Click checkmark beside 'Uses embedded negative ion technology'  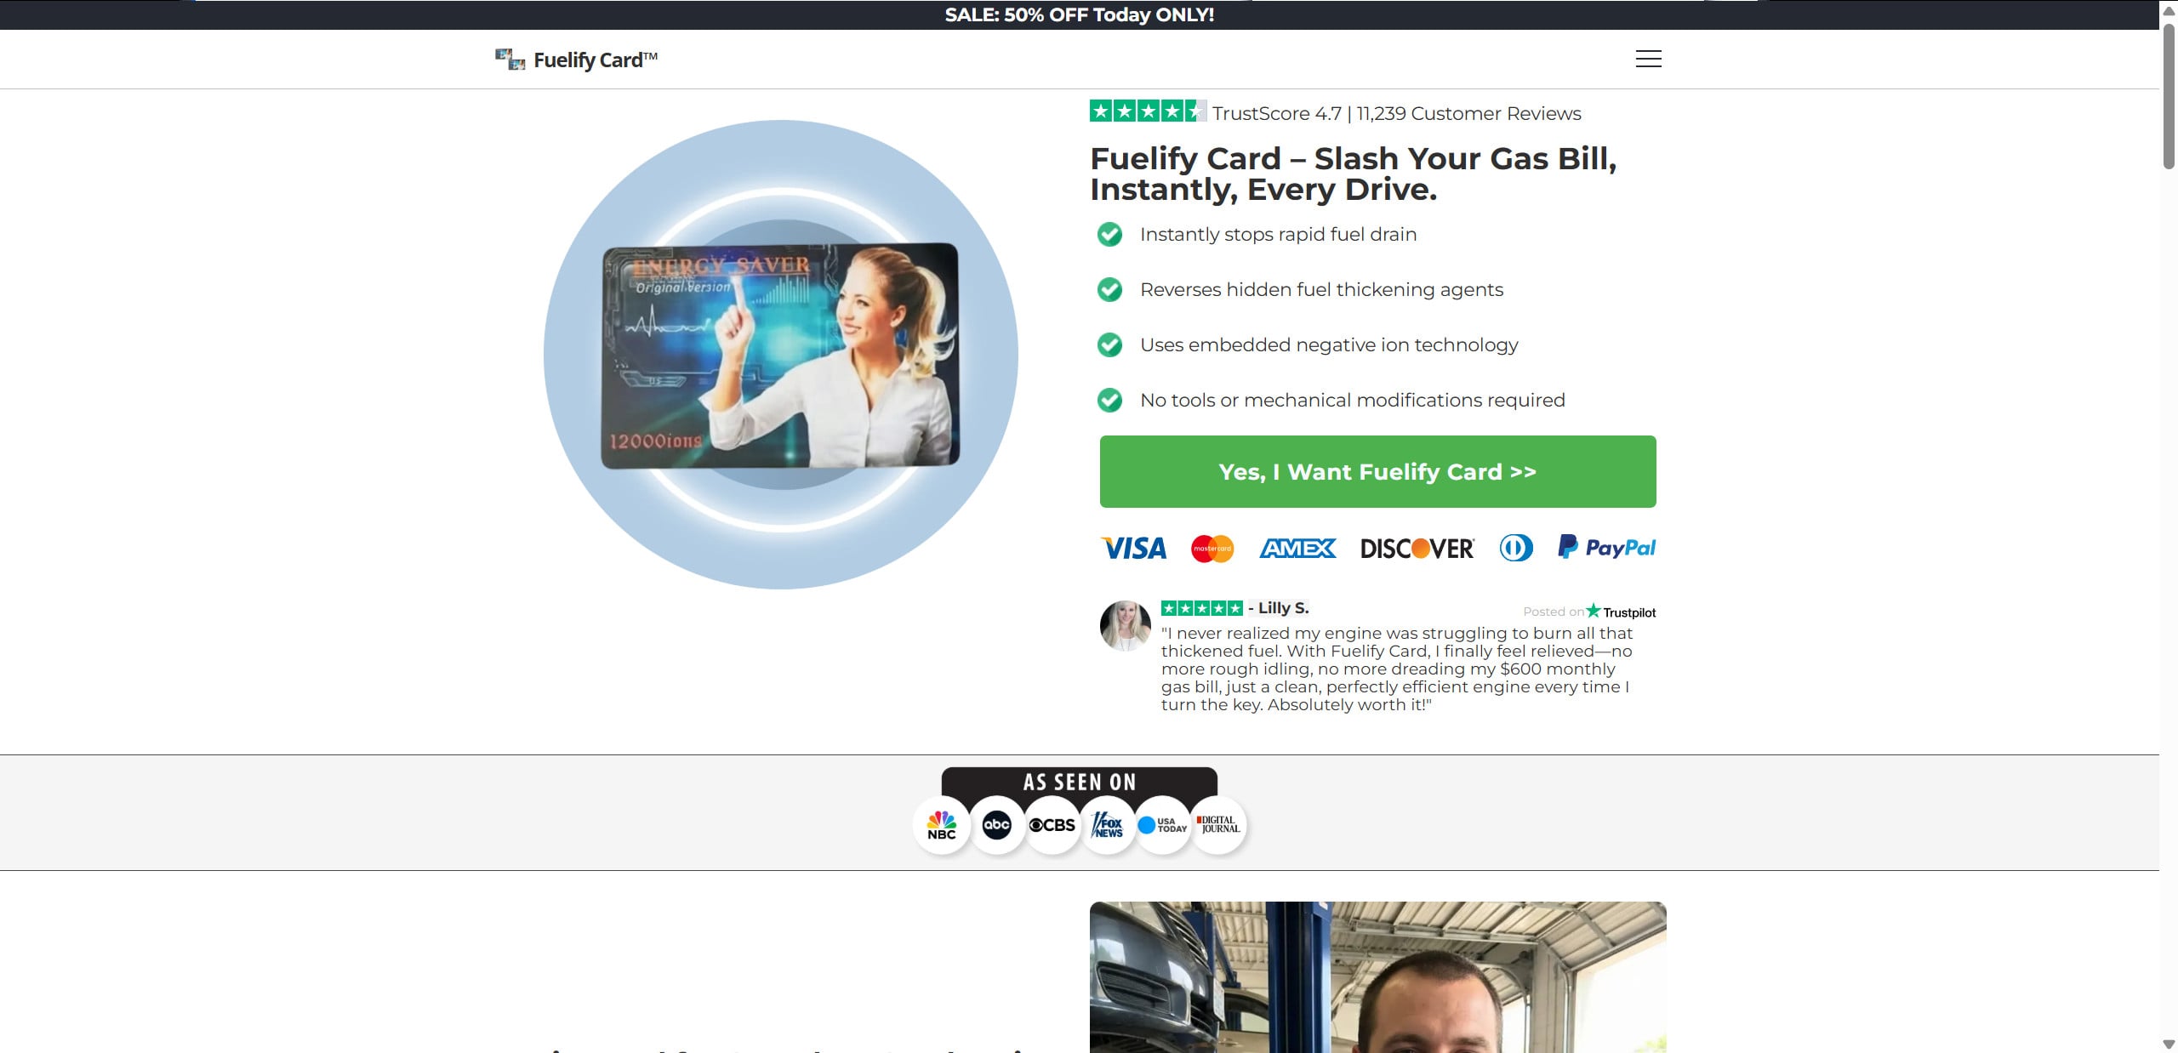1109,344
